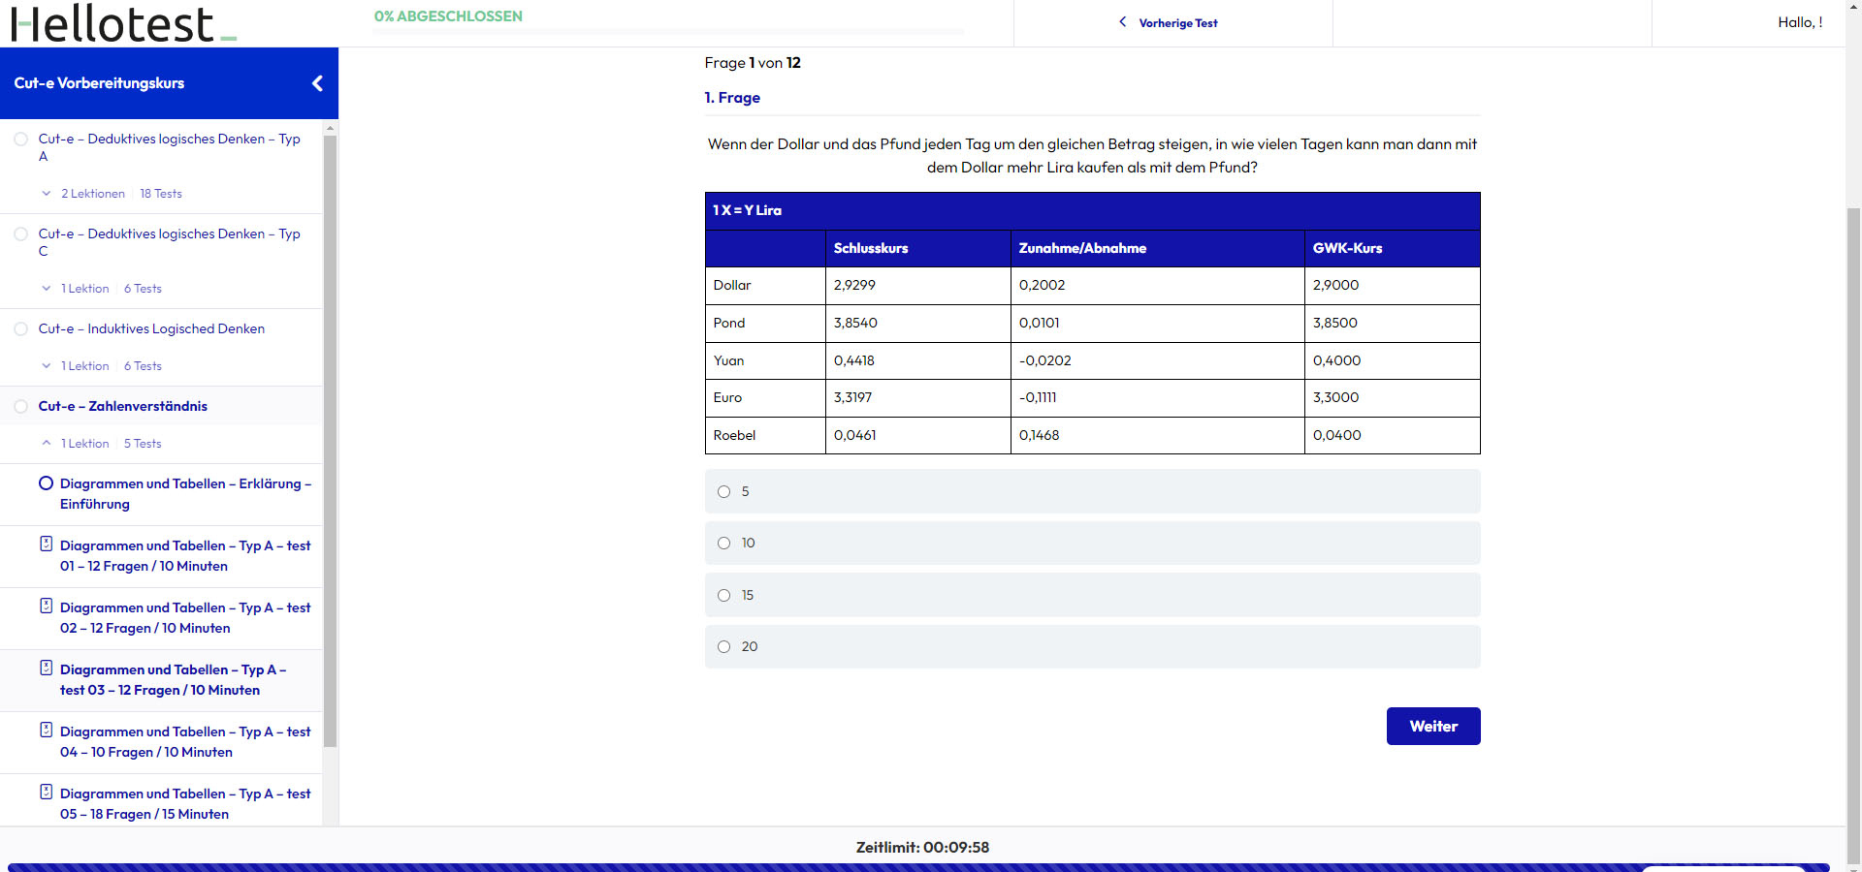The height and width of the screenshot is (872, 1862).
Task: Click the Hellotest logo
Action: pos(123,23)
